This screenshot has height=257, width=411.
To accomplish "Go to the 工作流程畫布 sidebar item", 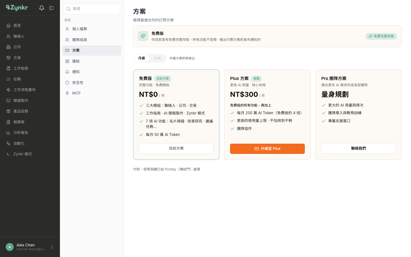I will (30, 90).
